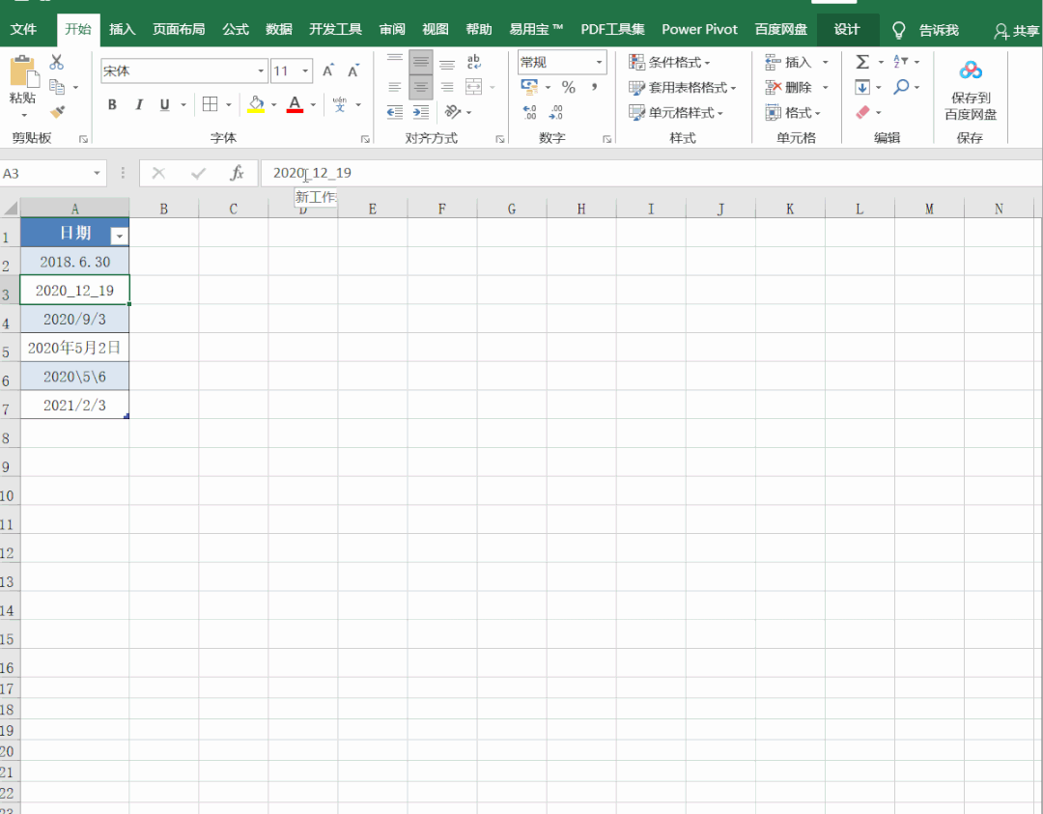Image resolution: width=1043 pixels, height=814 pixels.
Task: Increase font size
Action: pos(328,70)
